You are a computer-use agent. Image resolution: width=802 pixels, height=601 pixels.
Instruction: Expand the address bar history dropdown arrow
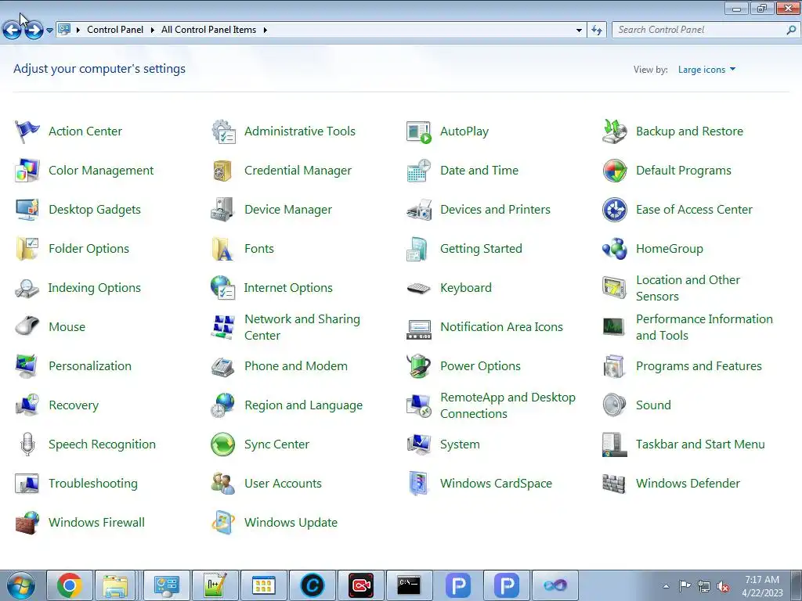pos(579,31)
